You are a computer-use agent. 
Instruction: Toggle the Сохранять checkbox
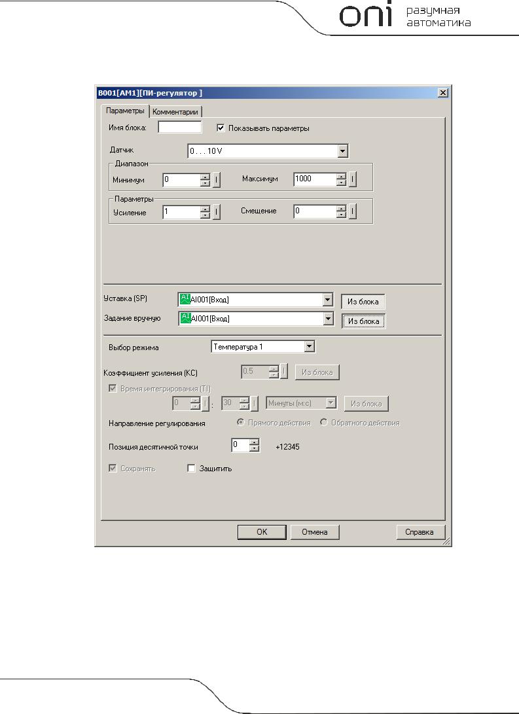pyautogui.click(x=113, y=468)
